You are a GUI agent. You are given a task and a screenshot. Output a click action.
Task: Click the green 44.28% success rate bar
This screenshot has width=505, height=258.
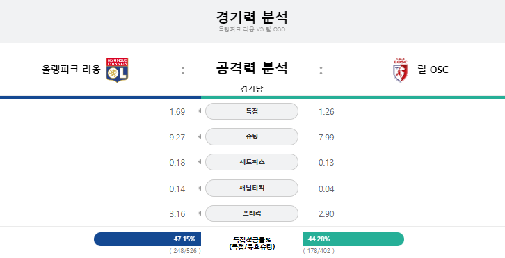(x=353, y=239)
